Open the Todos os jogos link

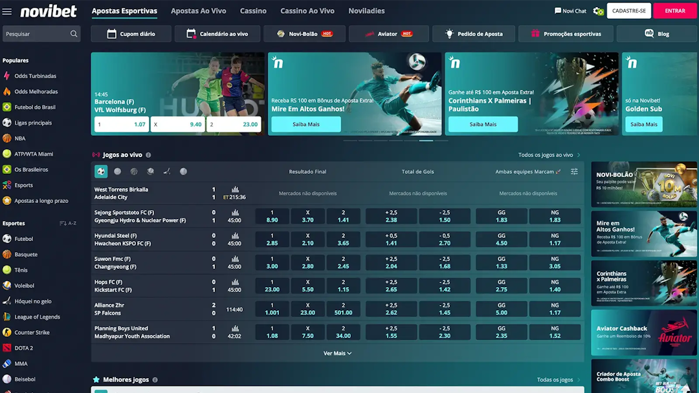click(x=559, y=379)
